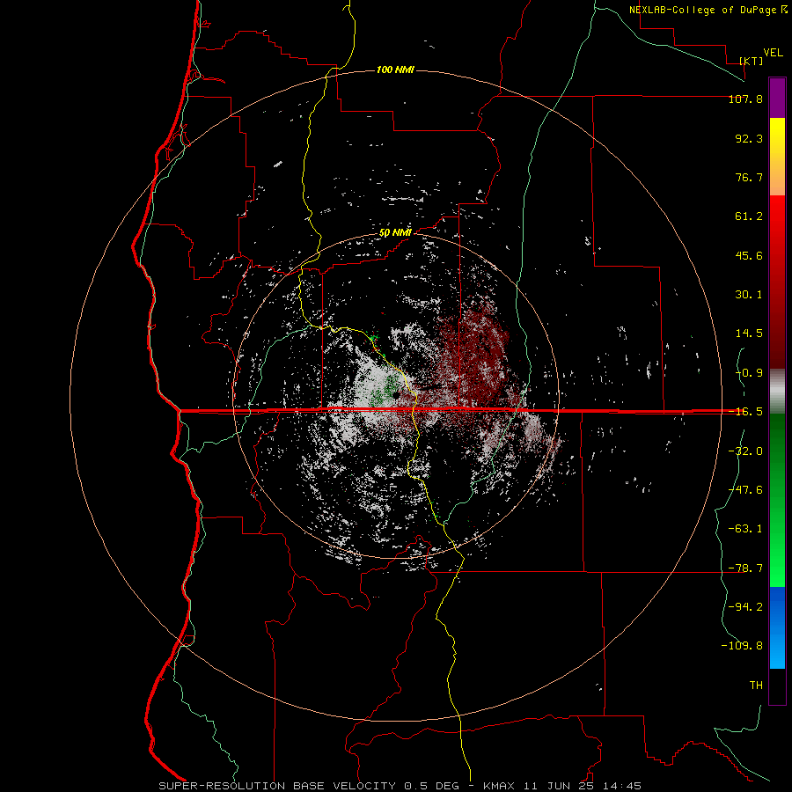Image resolution: width=792 pixels, height=792 pixels.
Task: Click the -32.0 velocity scale label
Action: point(745,451)
